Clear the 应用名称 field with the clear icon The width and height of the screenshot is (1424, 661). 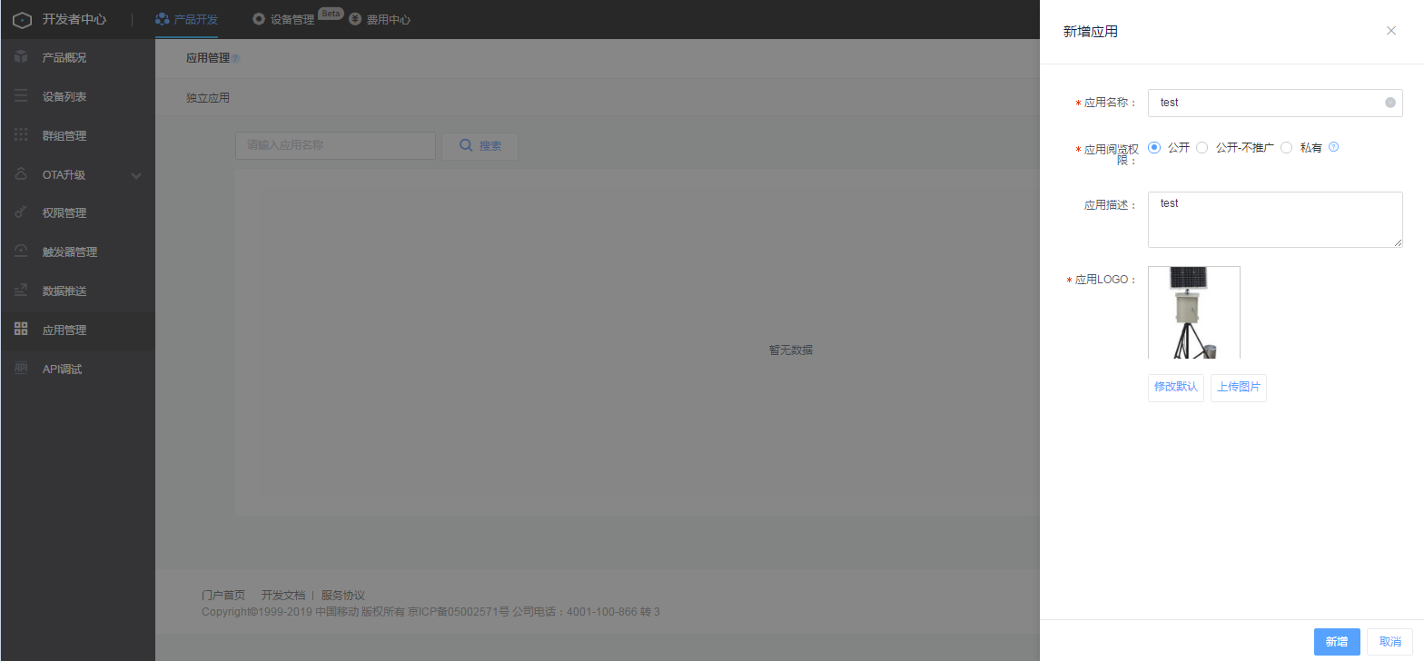tap(1390, 103)
